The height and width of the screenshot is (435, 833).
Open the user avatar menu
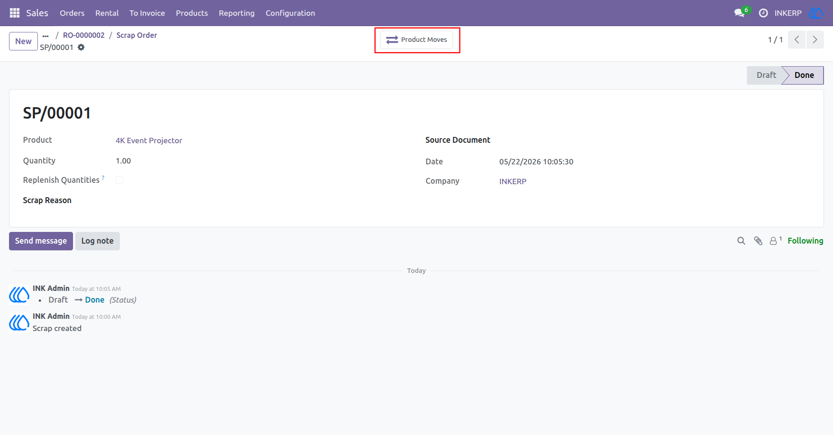(x=816, y=13)
